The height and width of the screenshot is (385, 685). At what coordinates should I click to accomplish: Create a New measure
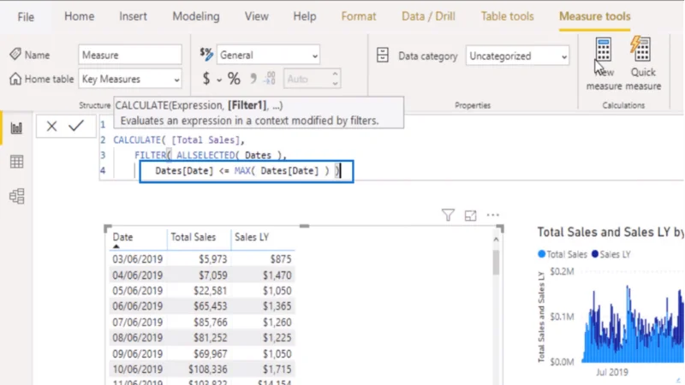pos(604,63)
